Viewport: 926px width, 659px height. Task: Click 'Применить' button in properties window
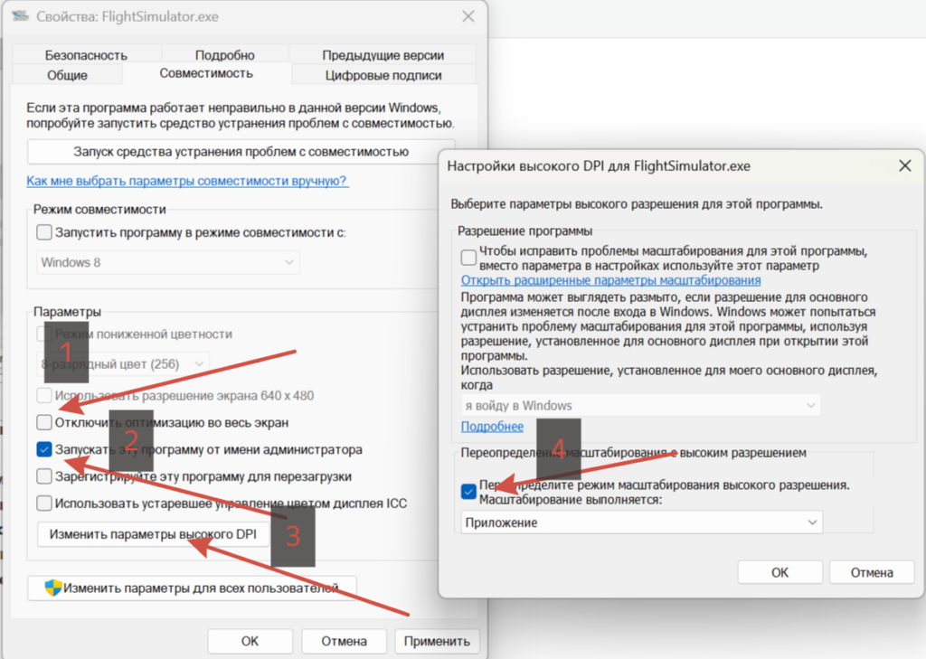(x=437, y=641)
